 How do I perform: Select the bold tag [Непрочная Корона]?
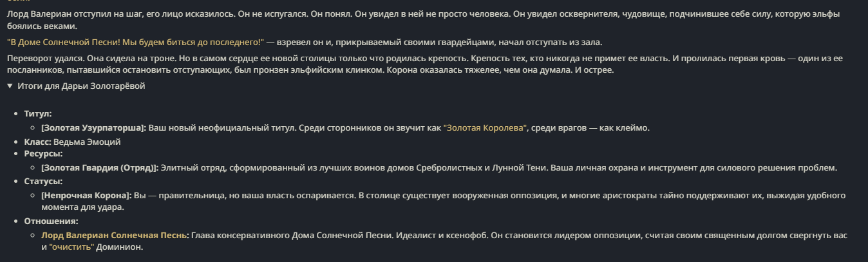(86, 195)
